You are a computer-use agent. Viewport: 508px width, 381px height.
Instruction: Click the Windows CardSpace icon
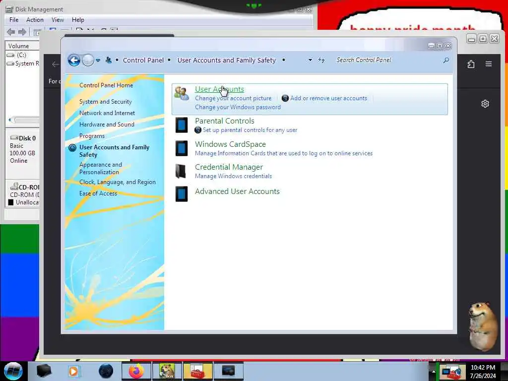click(x=182, y=148)
